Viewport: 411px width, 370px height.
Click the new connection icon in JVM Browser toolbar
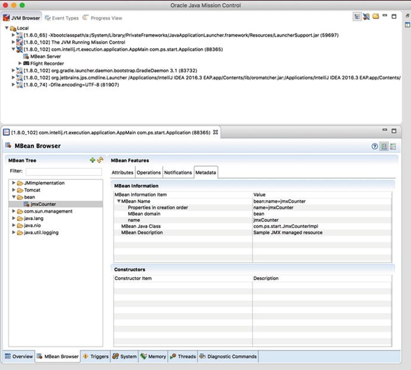366,17
